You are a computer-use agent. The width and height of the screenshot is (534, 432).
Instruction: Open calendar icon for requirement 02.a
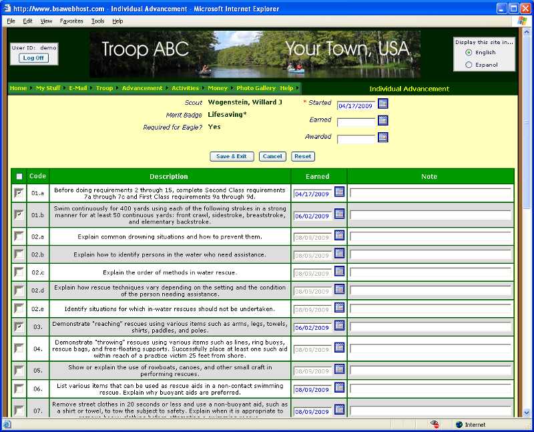[x=339, y=235]
